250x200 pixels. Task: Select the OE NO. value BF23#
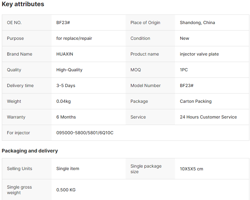[x=63, y=23]
